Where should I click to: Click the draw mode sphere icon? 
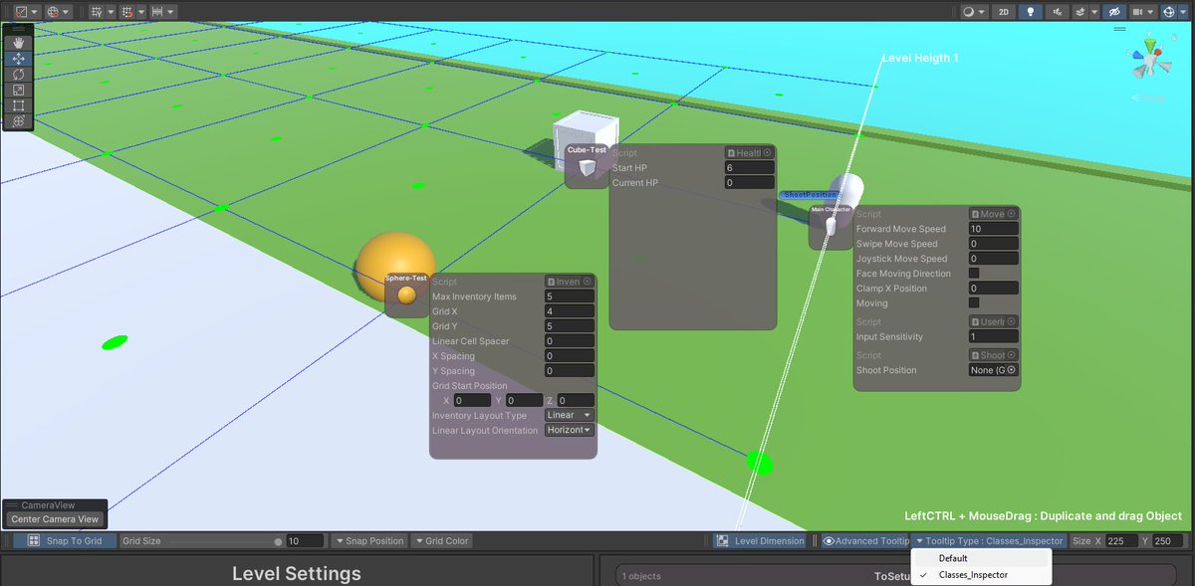click(968, 12)
